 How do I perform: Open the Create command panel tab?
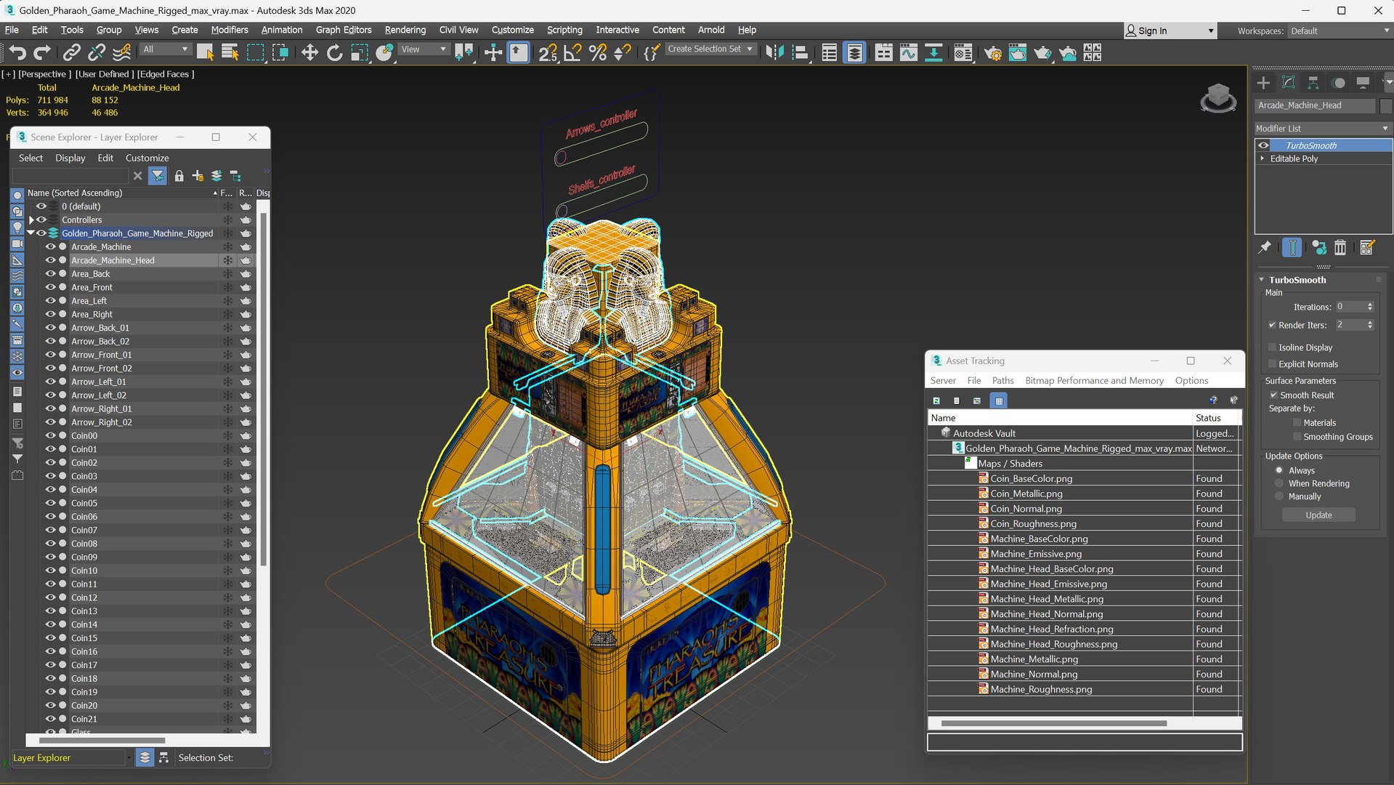(1263, 82)
